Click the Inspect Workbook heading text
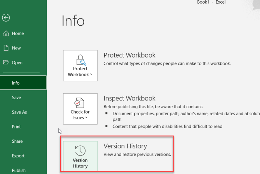The width and height of the screenshot is (260, 174). [x=129, y=98]
